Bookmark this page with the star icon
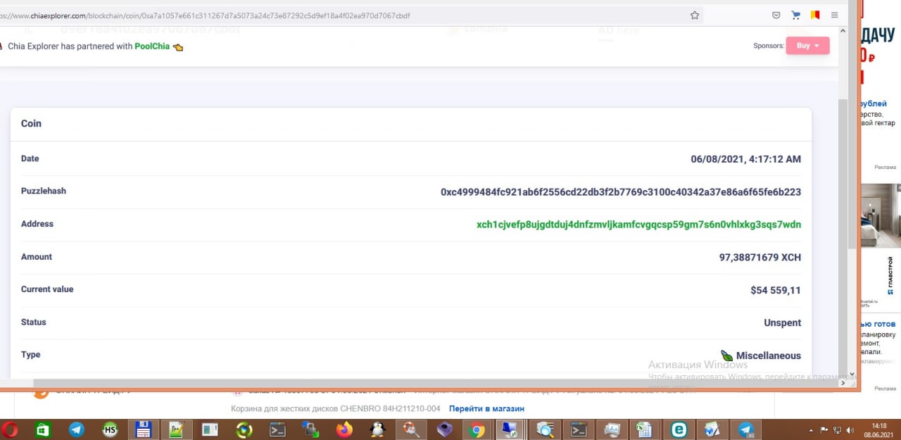 [695, 15]
